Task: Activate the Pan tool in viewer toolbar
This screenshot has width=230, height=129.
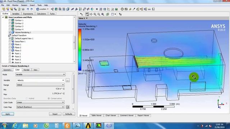Action: [x=91, y=14]
